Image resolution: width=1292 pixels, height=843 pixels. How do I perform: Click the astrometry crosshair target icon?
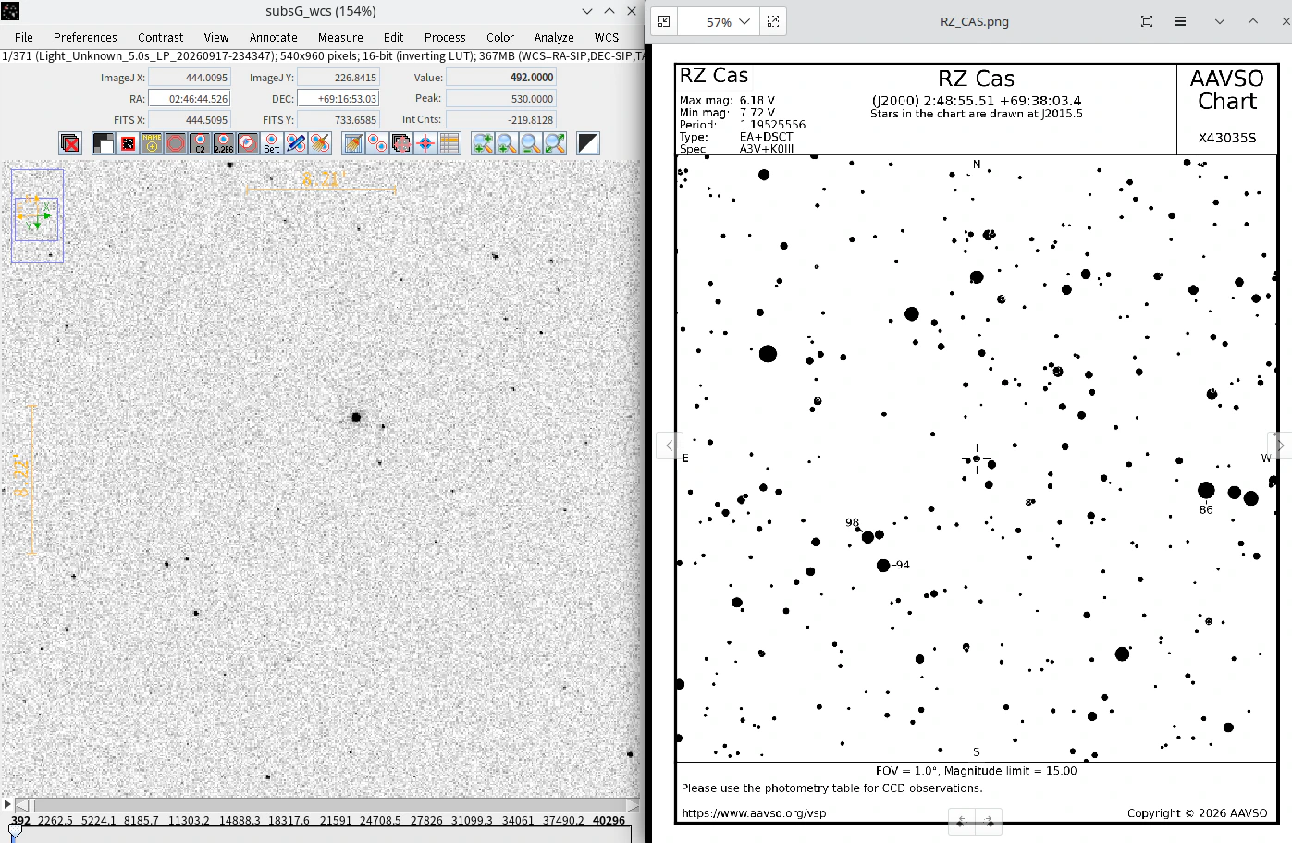tap(425, 143)
